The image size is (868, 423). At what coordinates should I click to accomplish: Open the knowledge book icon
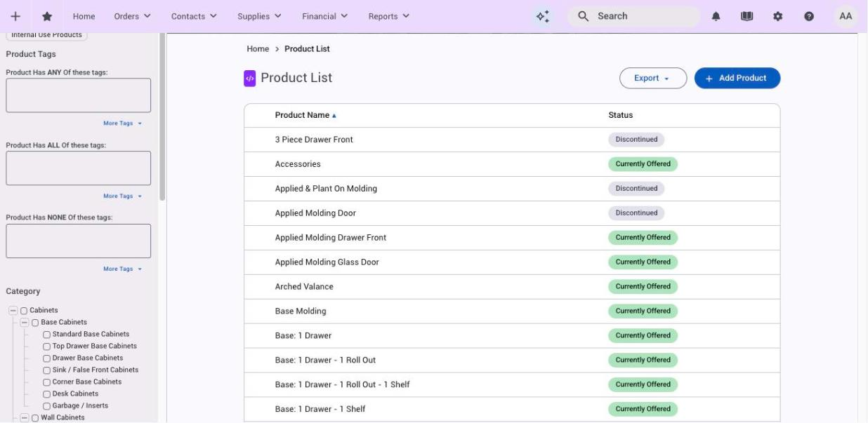tap(747, 16)
